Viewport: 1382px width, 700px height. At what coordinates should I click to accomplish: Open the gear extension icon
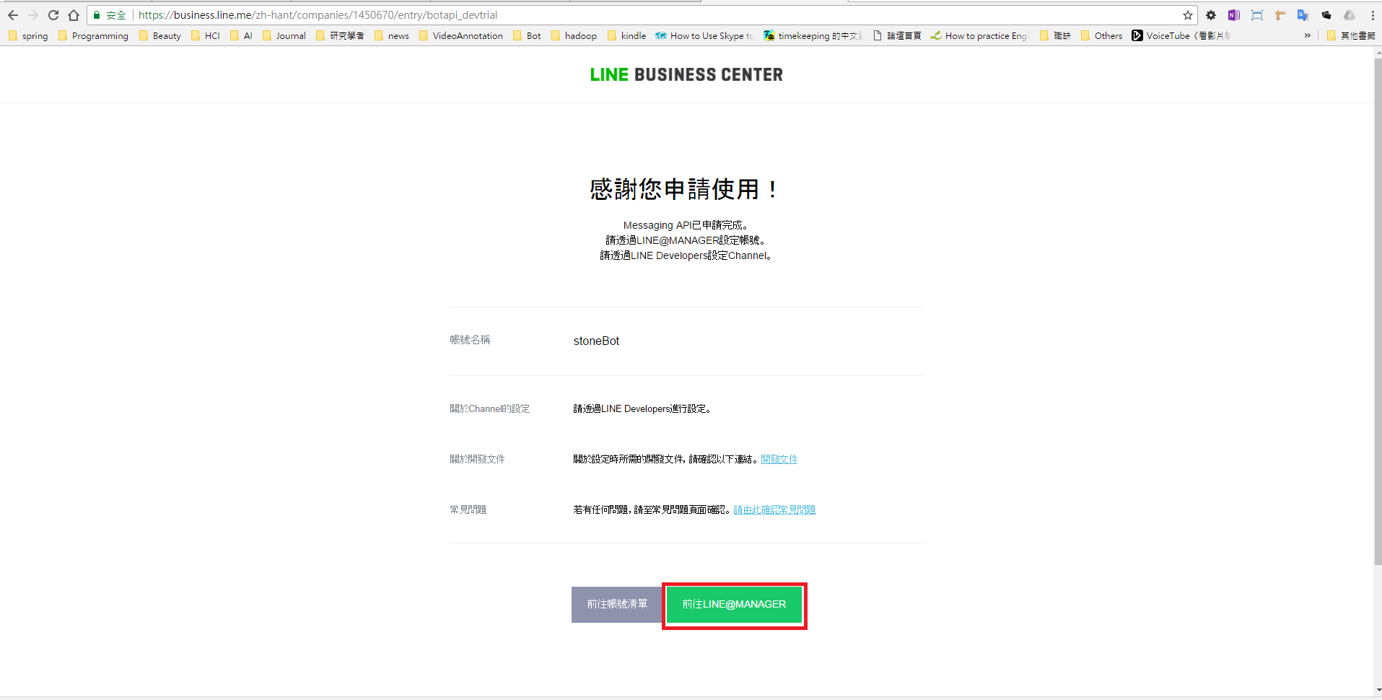tap(1211, 15)
